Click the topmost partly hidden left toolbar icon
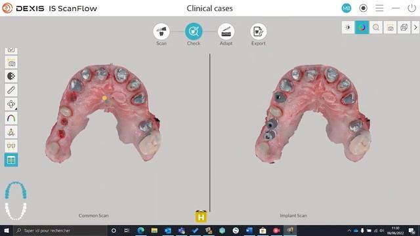This screenshot has width=420, height=236. coord(11,50)
